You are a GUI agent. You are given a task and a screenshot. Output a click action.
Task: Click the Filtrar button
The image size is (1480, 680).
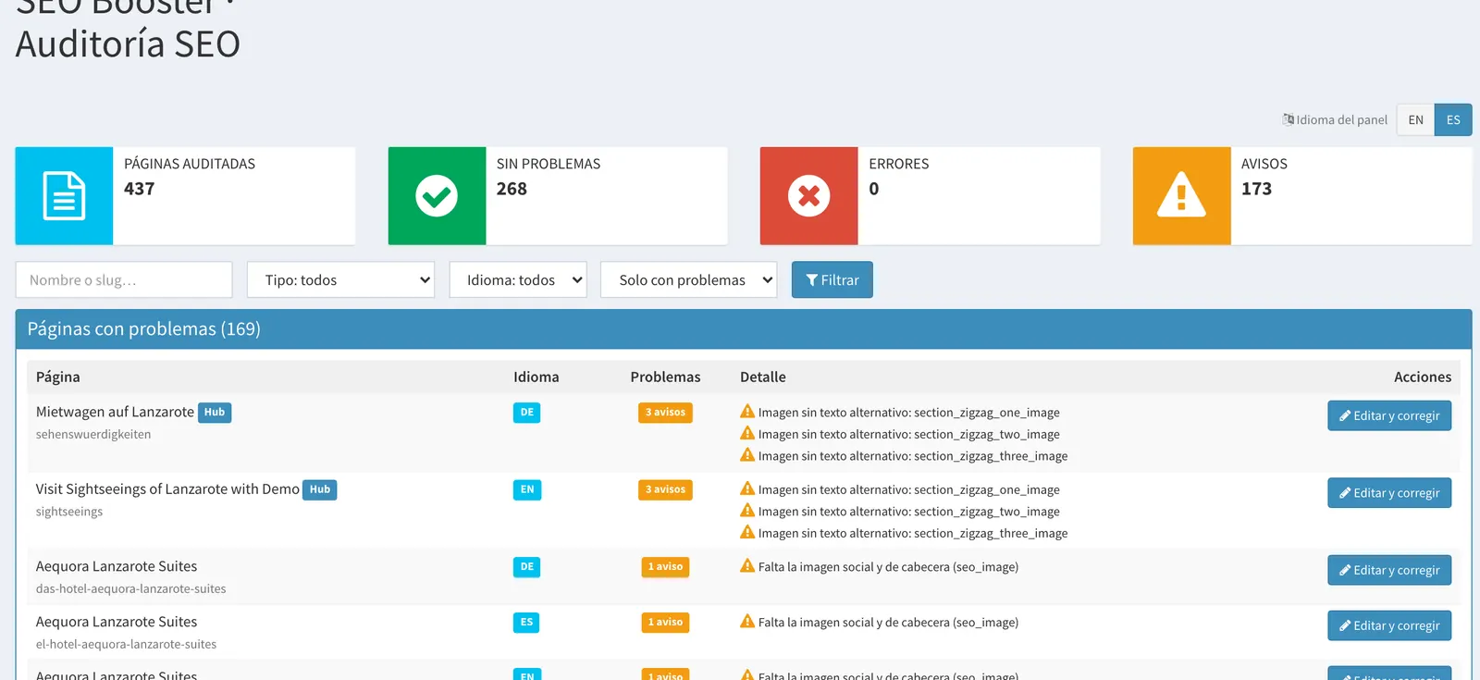[x=832, y=279]
